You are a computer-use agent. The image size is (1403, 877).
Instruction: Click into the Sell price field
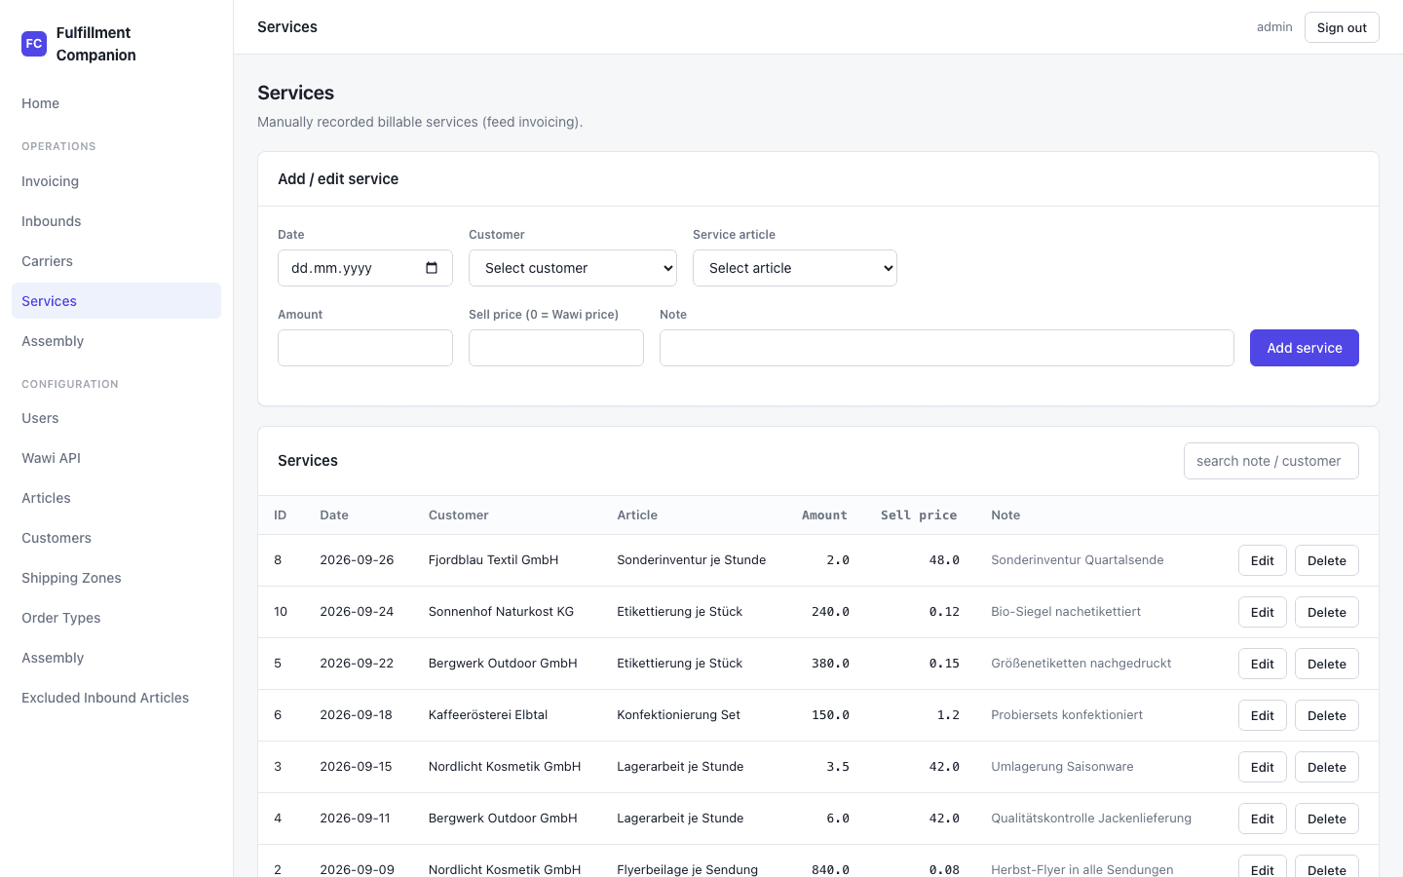pyautogui.click(x=556, y=348)
